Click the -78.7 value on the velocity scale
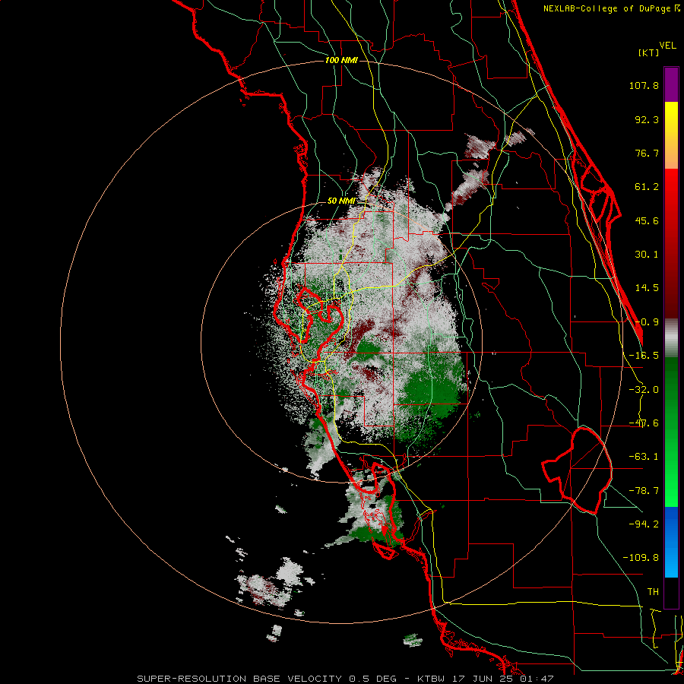 tap(644, 491)
